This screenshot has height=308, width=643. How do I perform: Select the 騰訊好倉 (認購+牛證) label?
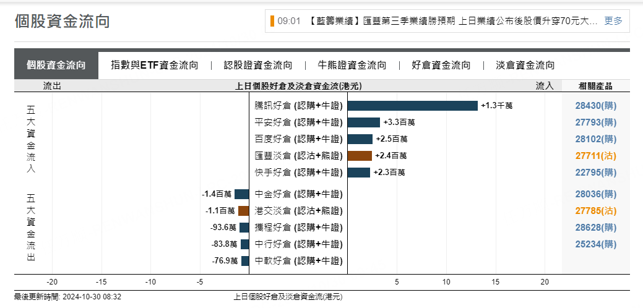[298, 106]
